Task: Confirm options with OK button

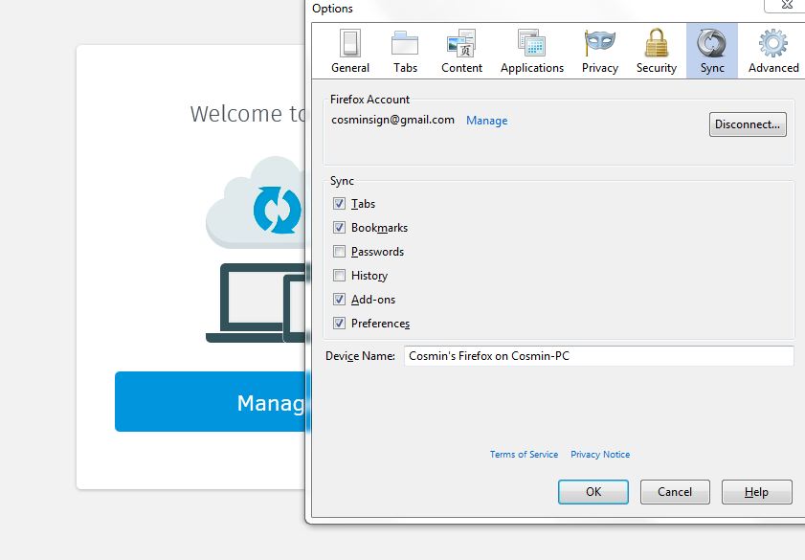Action: 593,492
